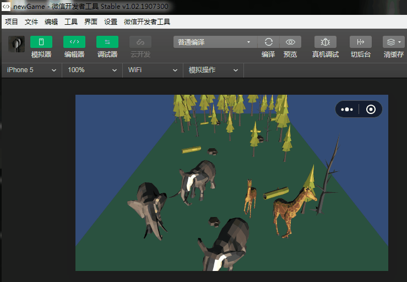Image resolution: width=407 pixels, height=282 pixels.
Task: Open the 模拟操作 dropdown
Action: pos(213,70)
